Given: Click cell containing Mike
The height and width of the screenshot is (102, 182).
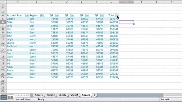Looking at the screenshot, I should click(x=18, y=22).
